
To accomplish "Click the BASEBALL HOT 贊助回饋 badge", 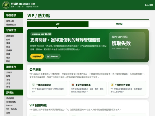I will (x=41, y=34).
